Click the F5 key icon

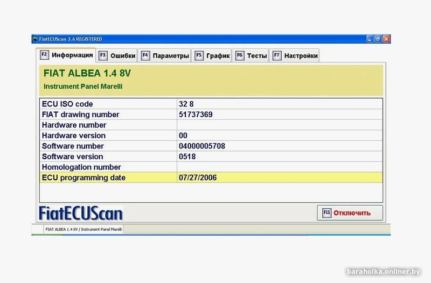click(199, 55)
